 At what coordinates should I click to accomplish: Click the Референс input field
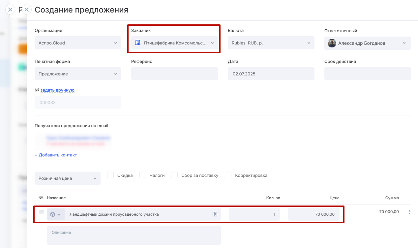pyautogui.click(x=174, y=74)
